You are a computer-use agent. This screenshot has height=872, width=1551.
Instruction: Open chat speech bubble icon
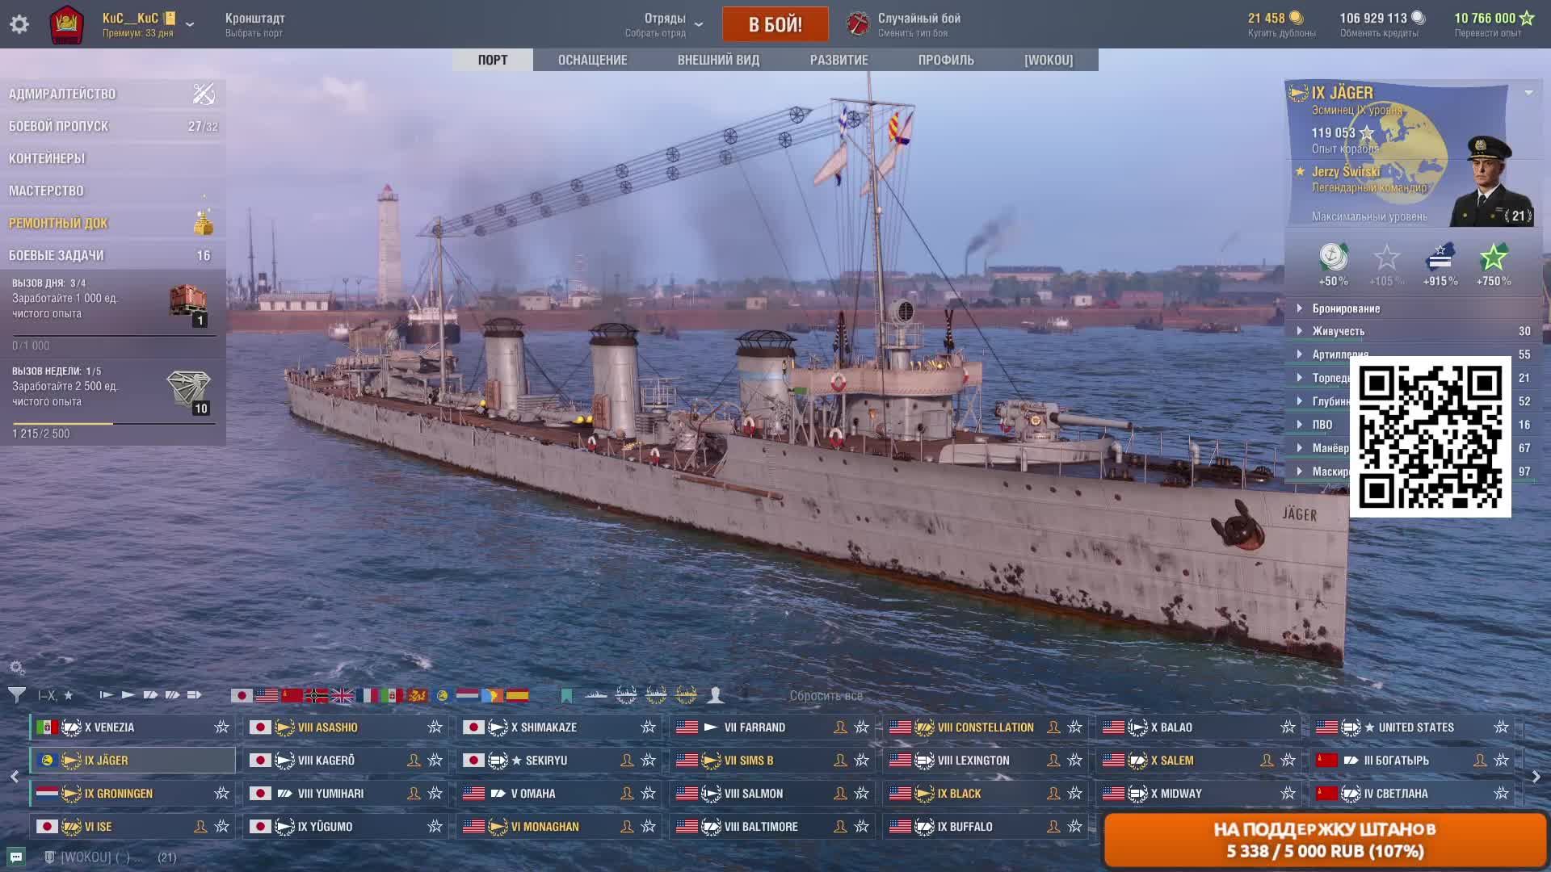tap(16, 857)
